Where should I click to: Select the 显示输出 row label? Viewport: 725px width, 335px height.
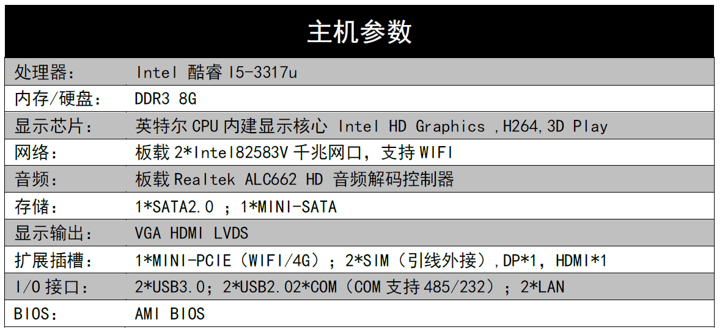(x=54, y=233)
